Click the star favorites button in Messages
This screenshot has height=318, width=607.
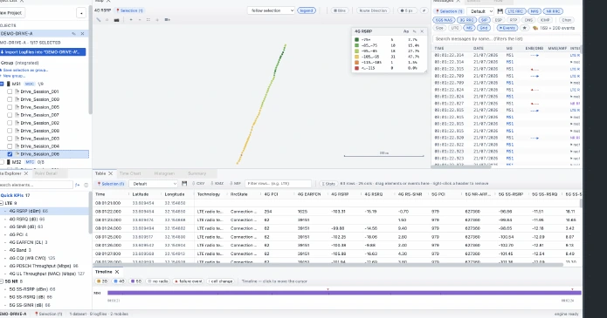click(524, 28)
